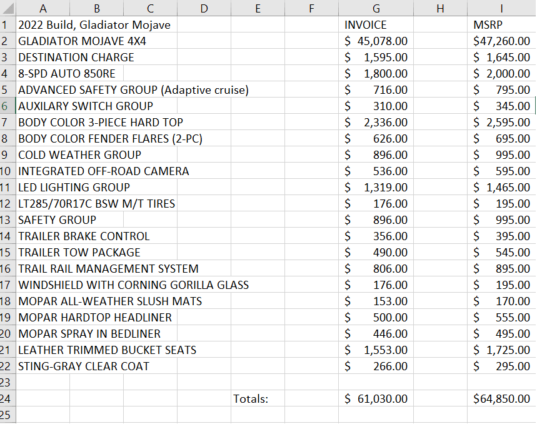Select column H header
The image size is (537, 424).
pos(441,8)
